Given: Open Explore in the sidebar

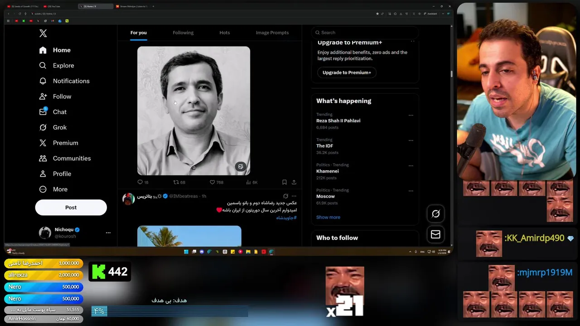Looking at the screenshot, I should pyautogui.click(x=57, y=66).
